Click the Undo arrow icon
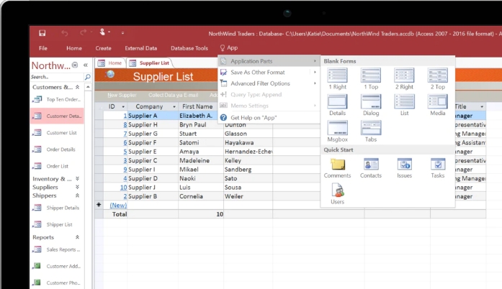 tap(65, 33)
